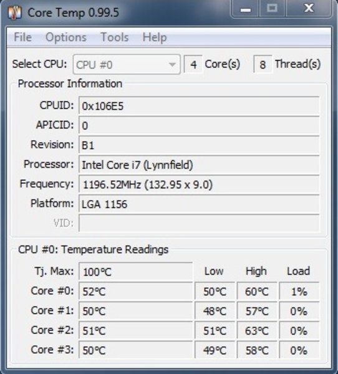Click the CPUID field showing 0x106E5
The width and height of the screenshot is (338, 374).
pyautogui.click(x=199, y=106)
